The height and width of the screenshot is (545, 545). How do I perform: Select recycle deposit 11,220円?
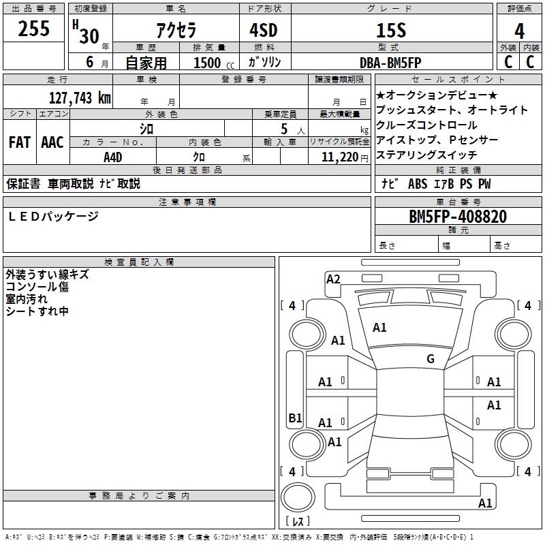tap(345, 157)
